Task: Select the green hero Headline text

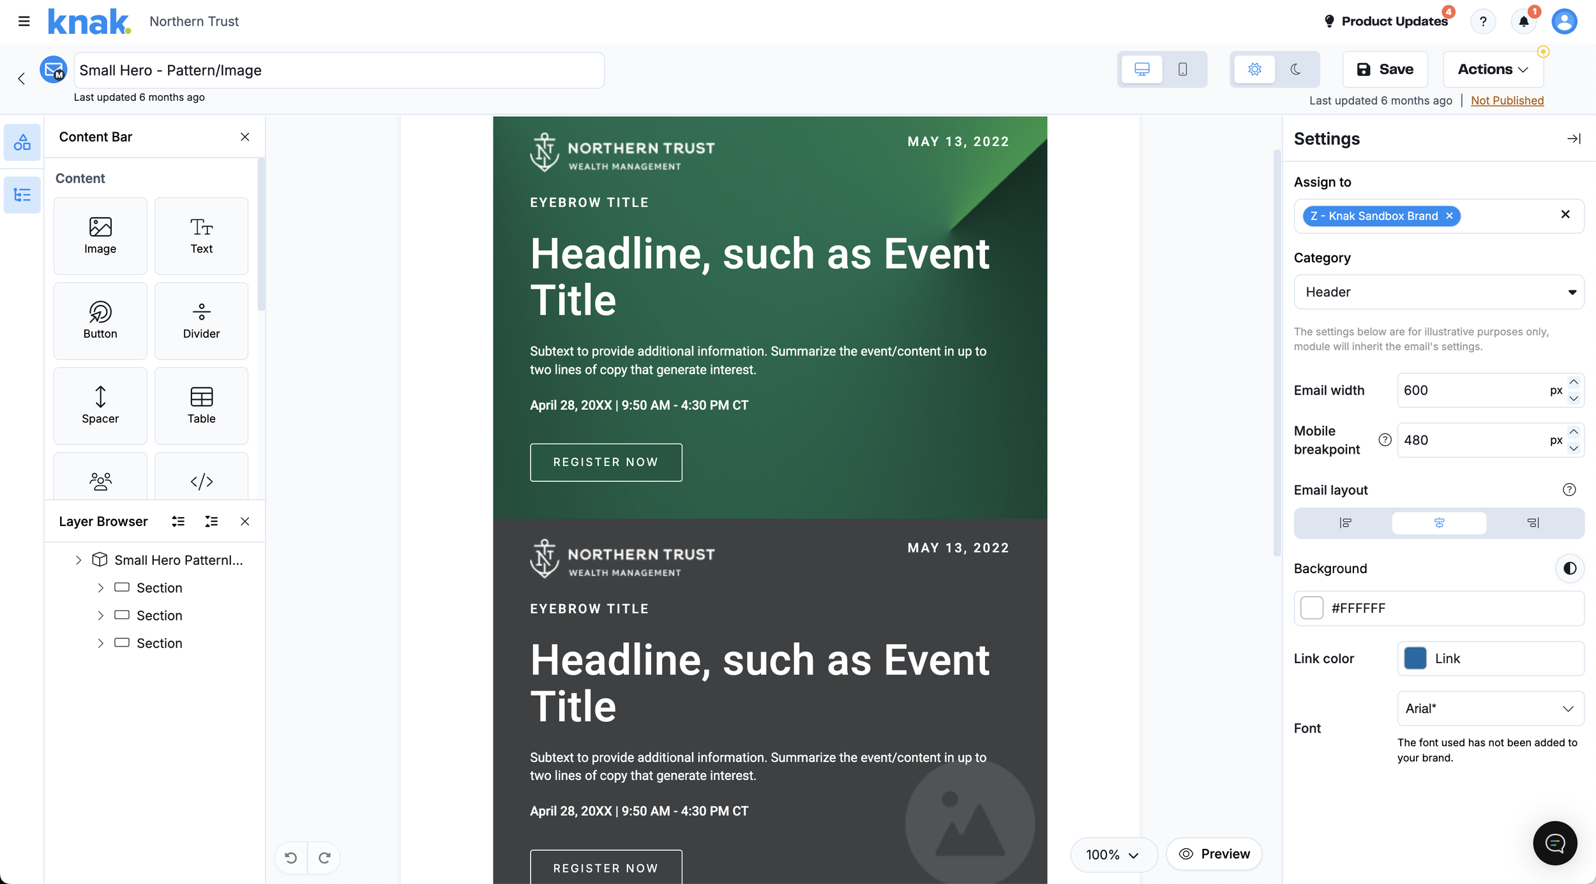Action: coord(759,276)
